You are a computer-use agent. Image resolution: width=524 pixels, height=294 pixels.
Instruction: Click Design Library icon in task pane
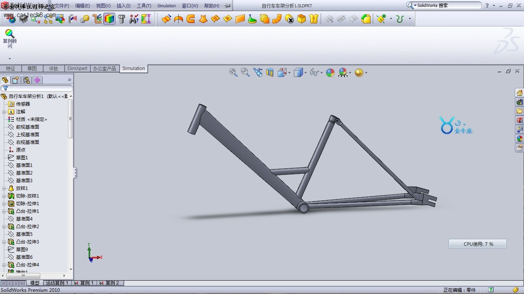click(x=519, y=102)
